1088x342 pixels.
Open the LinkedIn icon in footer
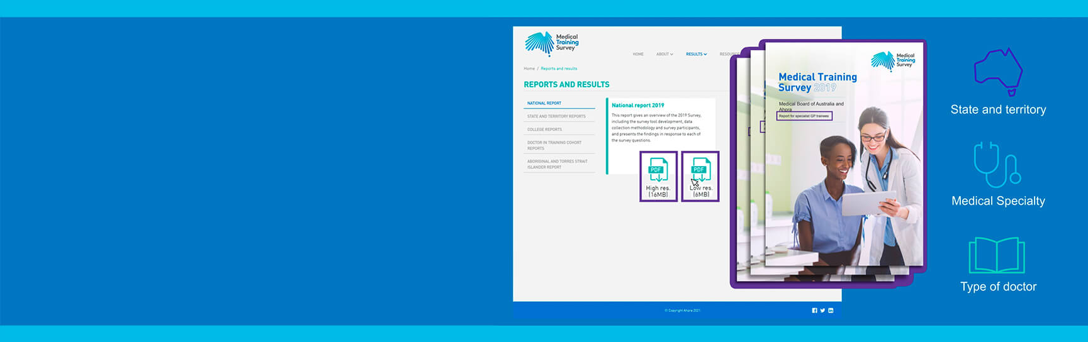tap(831, 311)
